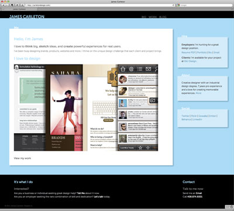Open the BIO navigation item

click(144, 17)
